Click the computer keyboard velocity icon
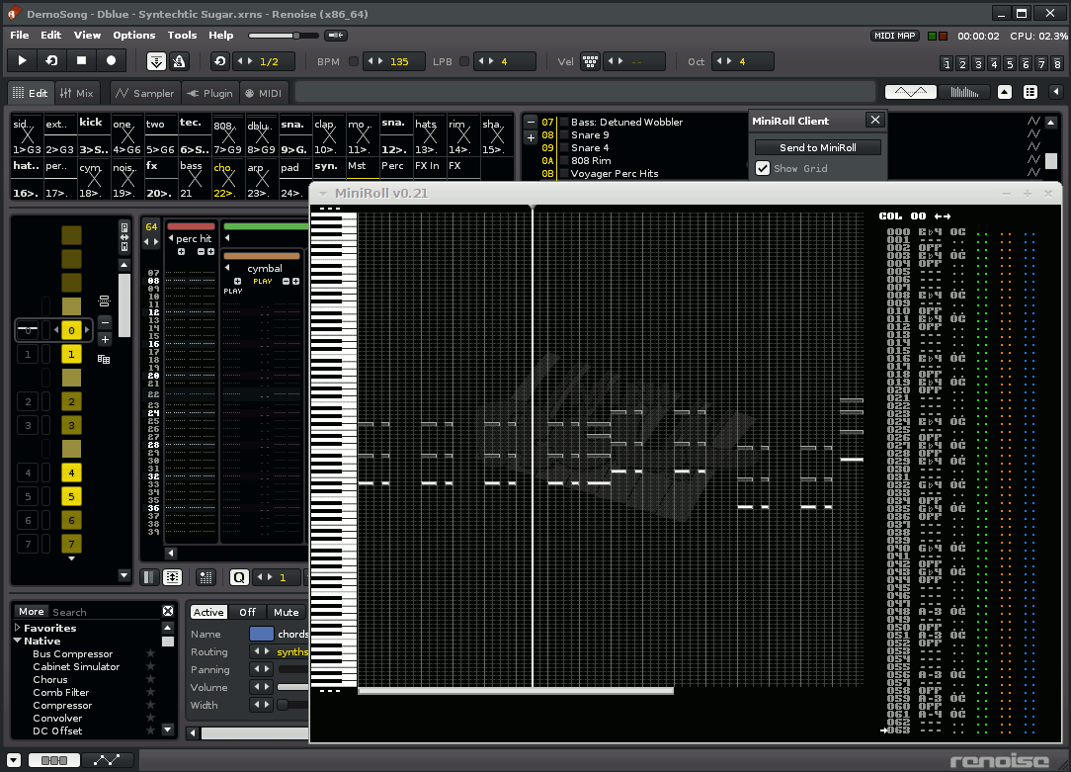 point(590,61)
